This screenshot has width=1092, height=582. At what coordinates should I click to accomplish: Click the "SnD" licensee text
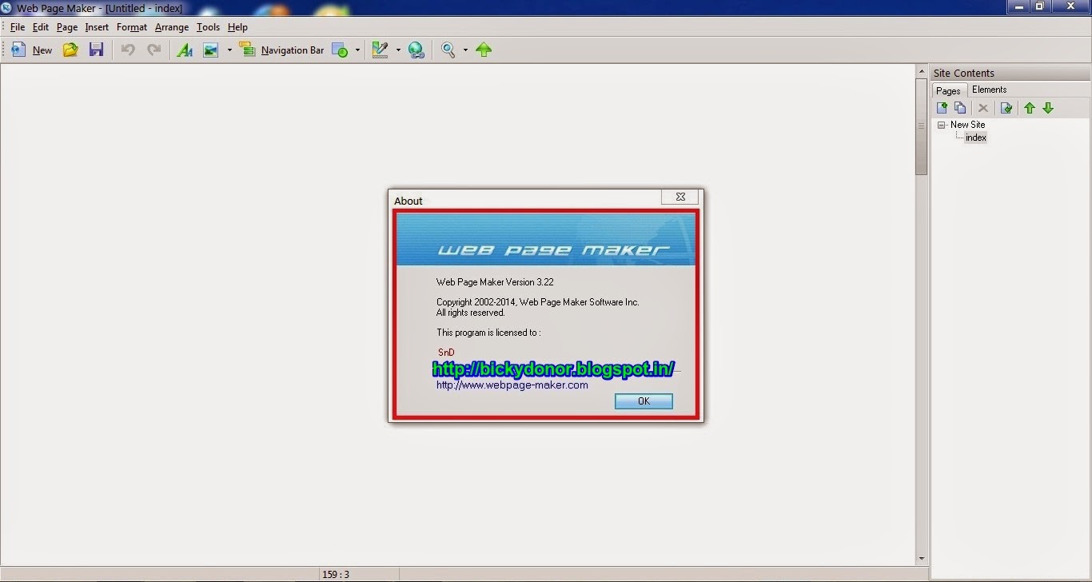click(x=446, y=353)
